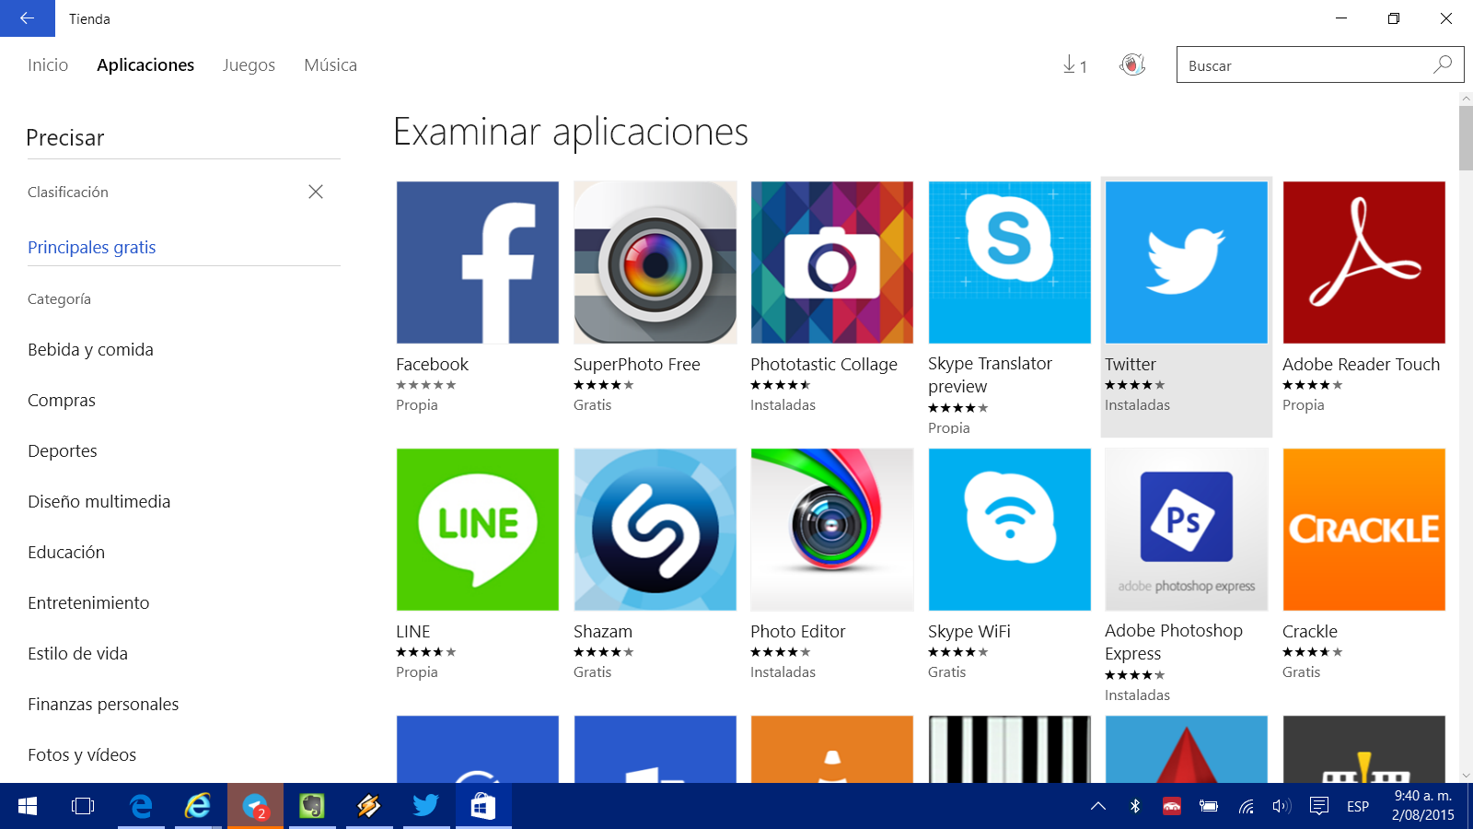The image size is (1473, 829).
Task: Click the scrollbar up arrow
Action: point(1466,98)
